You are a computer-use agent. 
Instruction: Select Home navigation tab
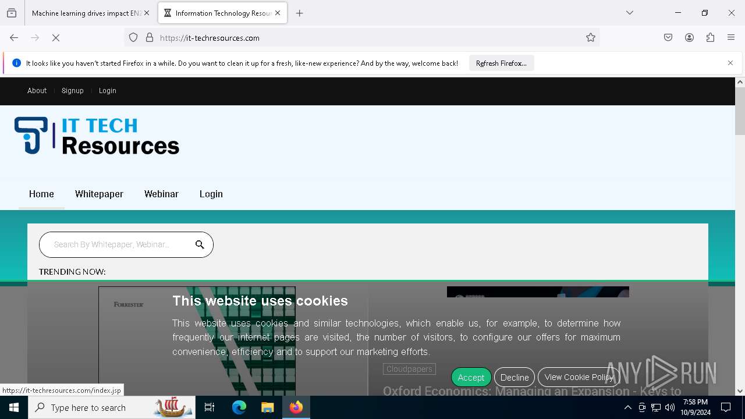point(41,194)
